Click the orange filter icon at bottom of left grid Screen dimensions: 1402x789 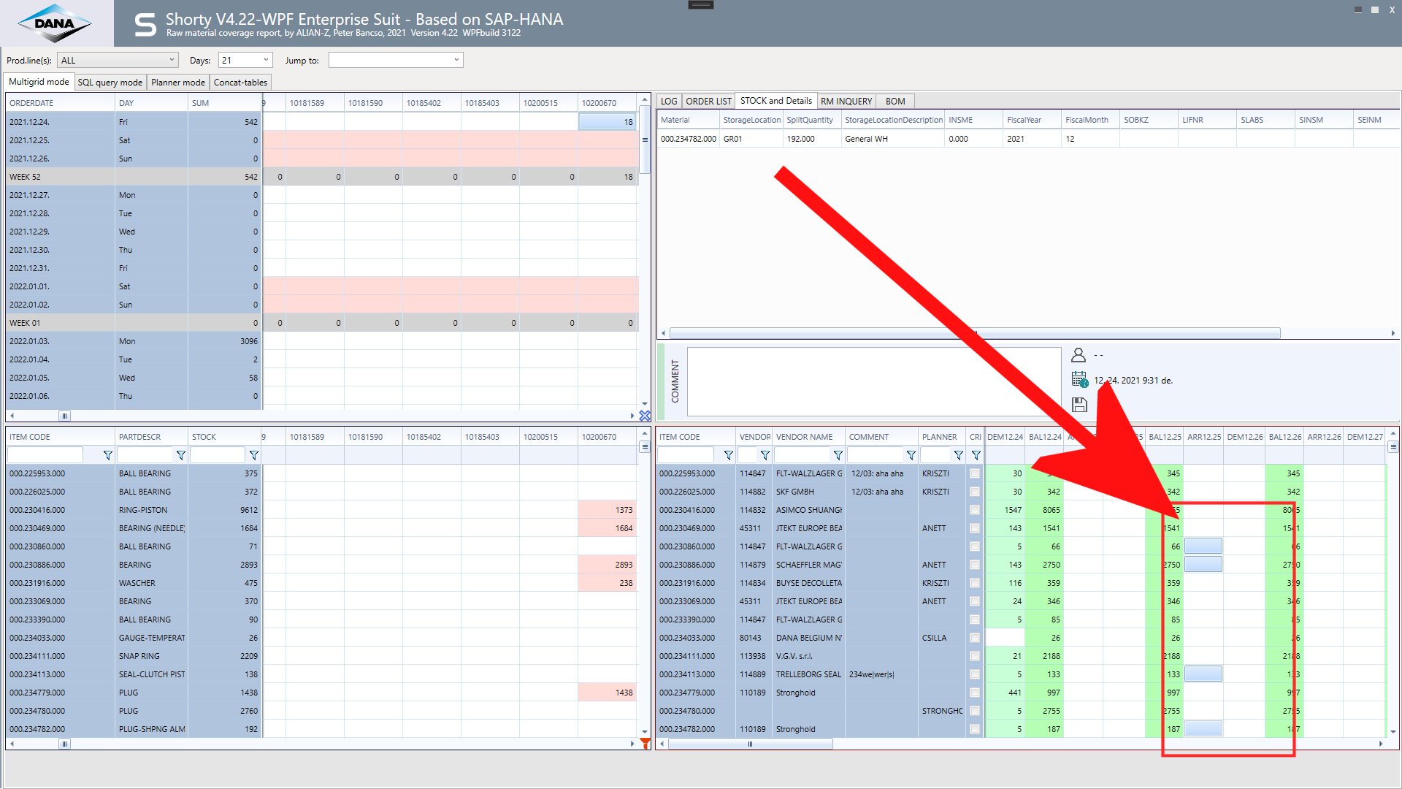click(645, 743)
